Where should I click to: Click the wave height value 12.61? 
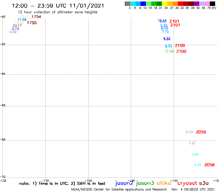click(x=19, y=23)
